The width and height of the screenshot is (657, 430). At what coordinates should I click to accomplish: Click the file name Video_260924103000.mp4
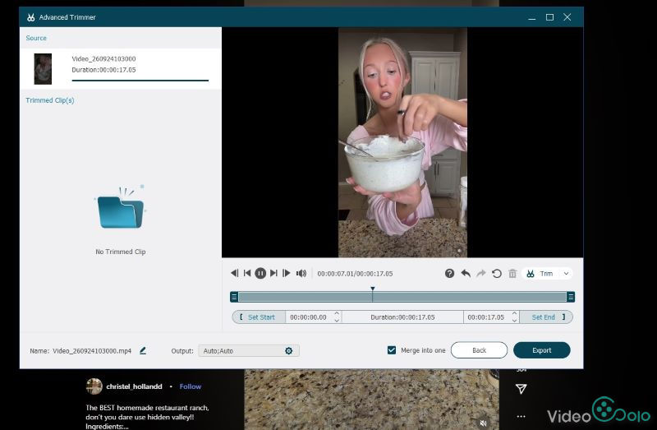(92, 351)
